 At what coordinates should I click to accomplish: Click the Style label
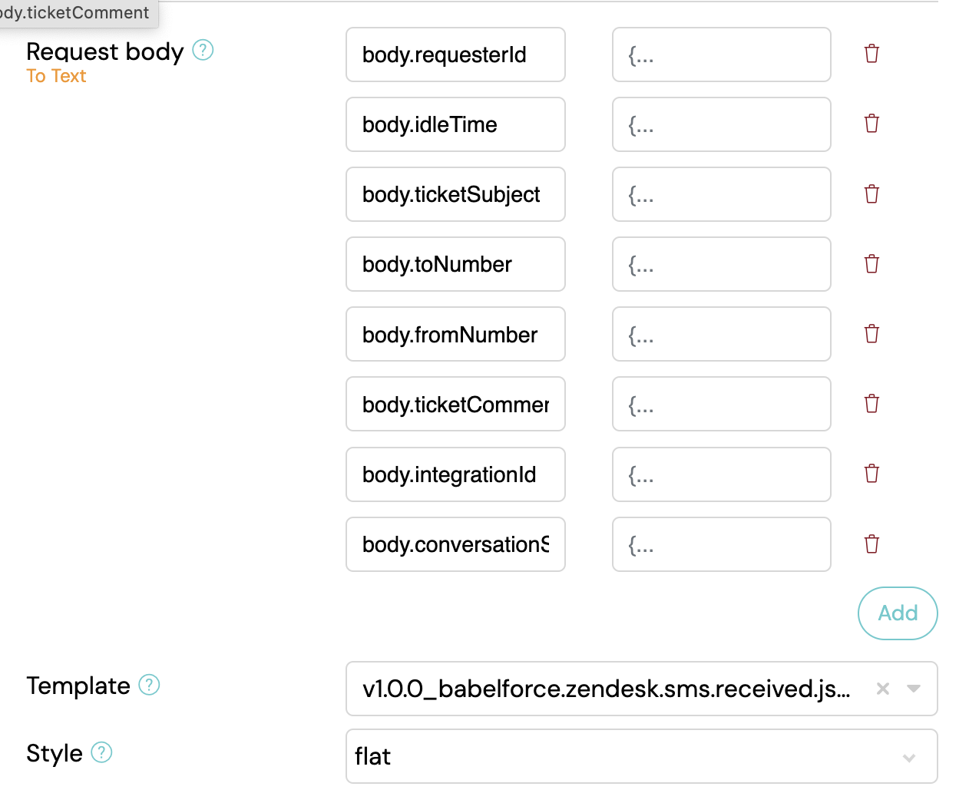(55, 753)
